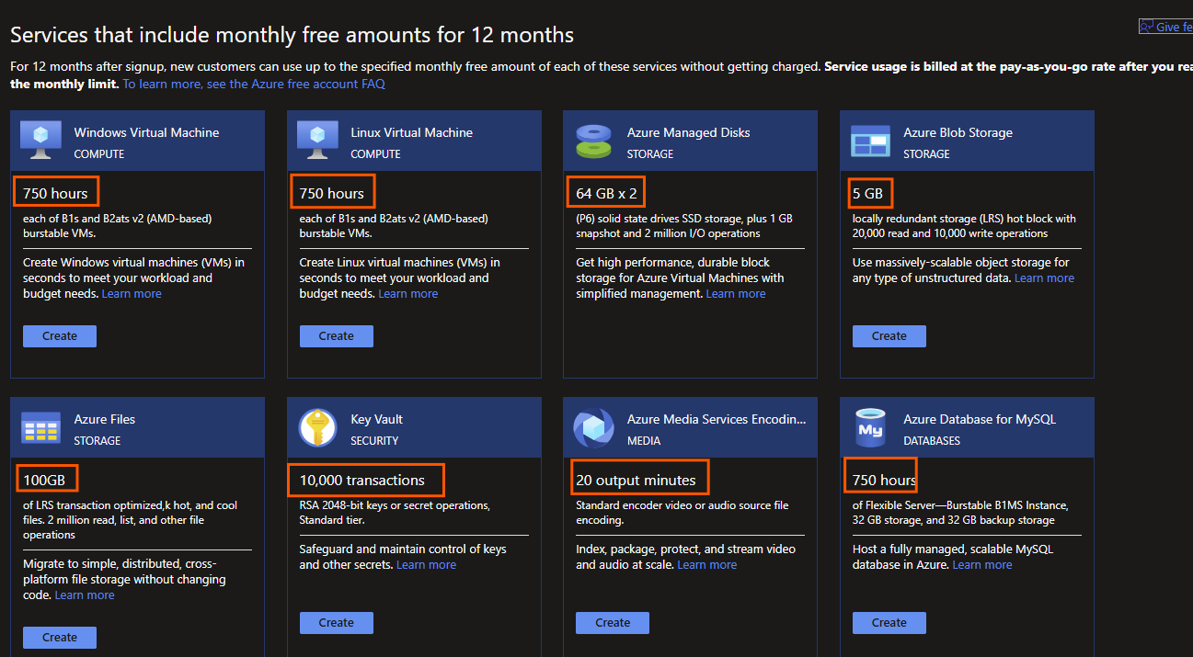Click the Azure Files icon
Screen dimensions: 1193x657
click(40, 427)
